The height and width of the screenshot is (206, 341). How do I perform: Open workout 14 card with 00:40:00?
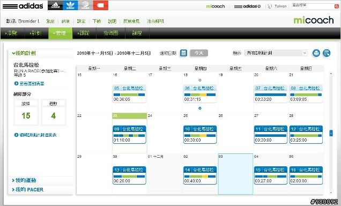click(200, 175)
